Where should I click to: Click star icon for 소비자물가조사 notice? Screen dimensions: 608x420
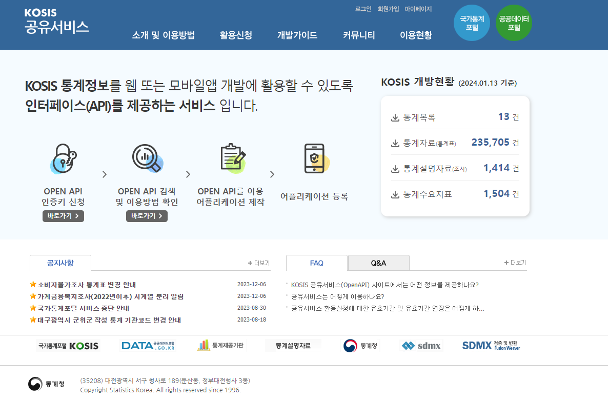point(33,284)
